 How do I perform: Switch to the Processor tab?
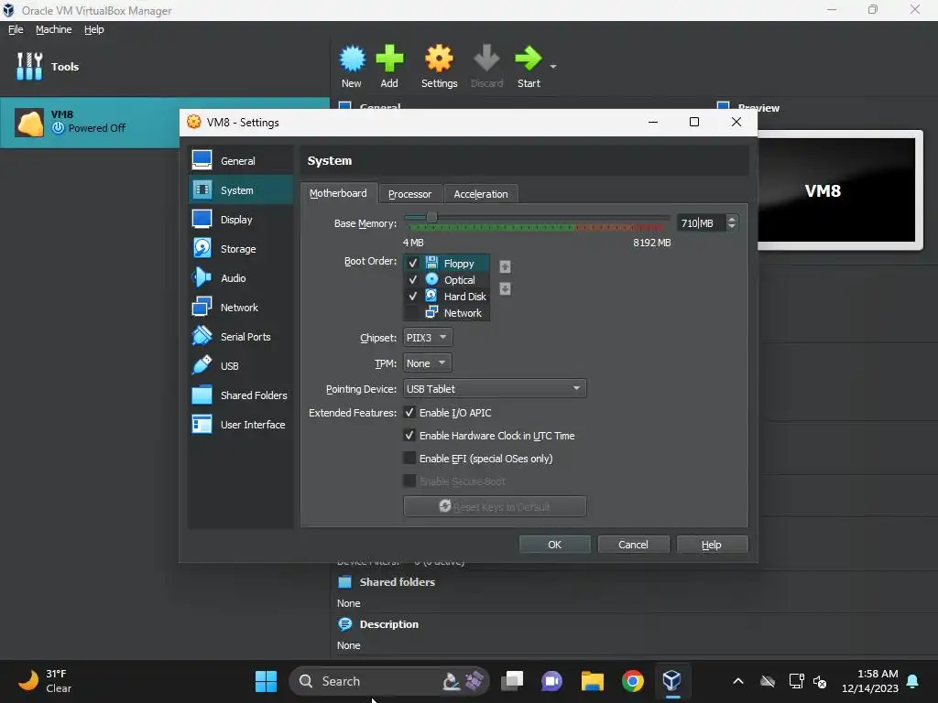409,194
